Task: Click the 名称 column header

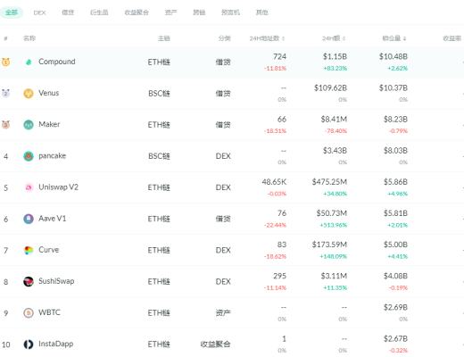Action: 29,38
